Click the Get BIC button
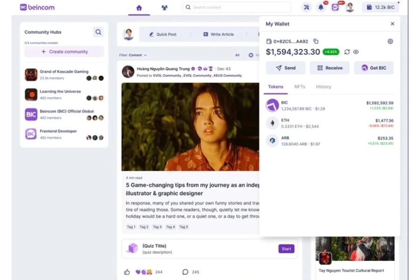This screenshot has width=420, height=280. coord(374,68)
